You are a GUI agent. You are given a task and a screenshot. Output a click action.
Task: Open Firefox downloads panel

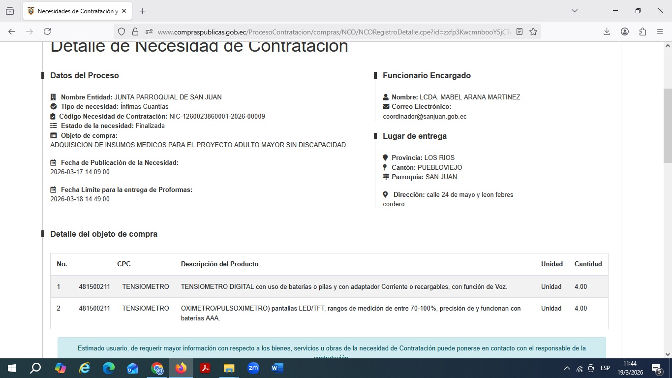pyautogui.click(x=607, y=31)
